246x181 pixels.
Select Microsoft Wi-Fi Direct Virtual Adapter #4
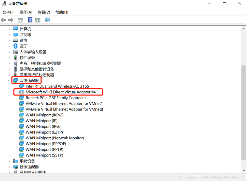pos(61,92)
